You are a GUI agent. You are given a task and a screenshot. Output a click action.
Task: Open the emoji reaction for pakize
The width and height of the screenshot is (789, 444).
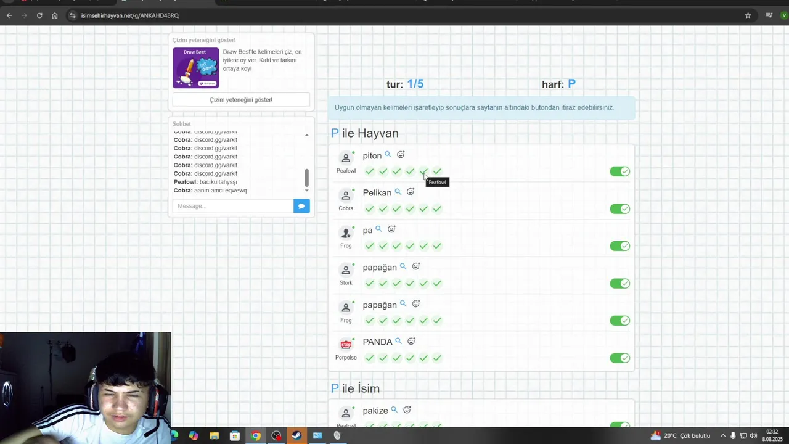coord(407,410)
